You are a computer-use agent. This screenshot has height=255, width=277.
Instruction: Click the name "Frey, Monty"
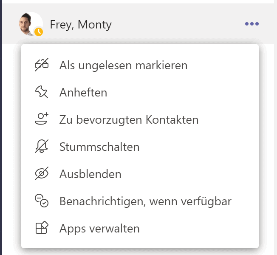click(x=81, y=24)
